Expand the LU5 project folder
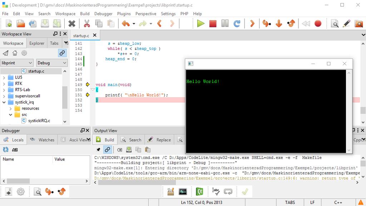 pos(4,78)
